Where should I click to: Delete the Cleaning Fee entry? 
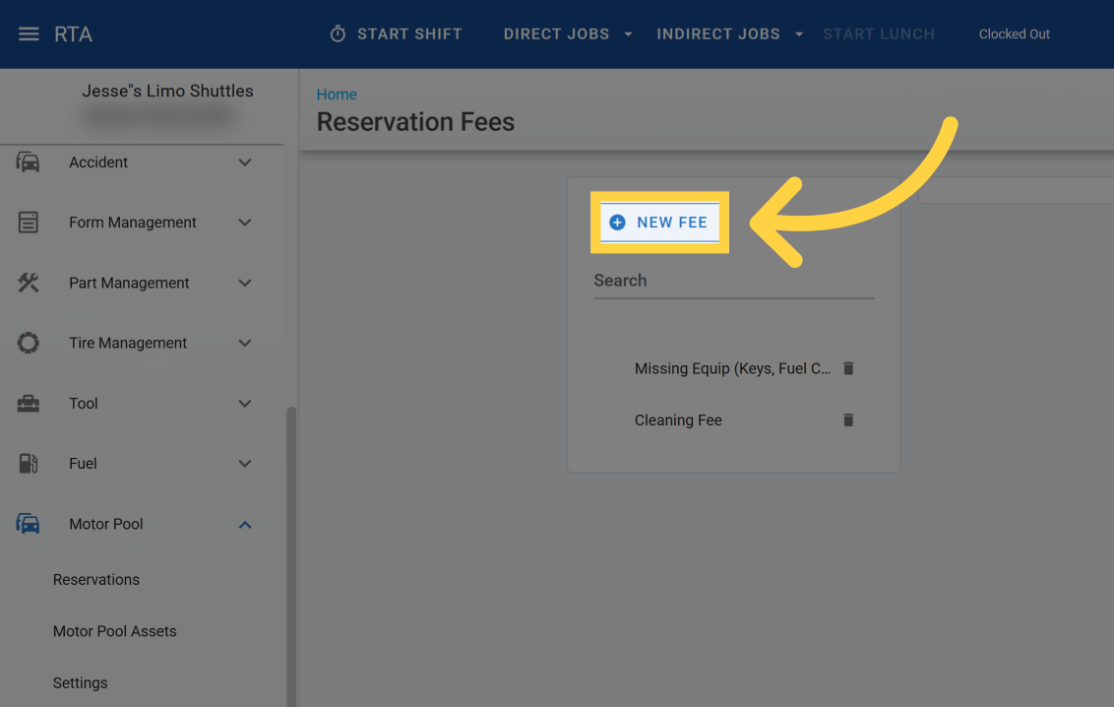coord(848,420)
